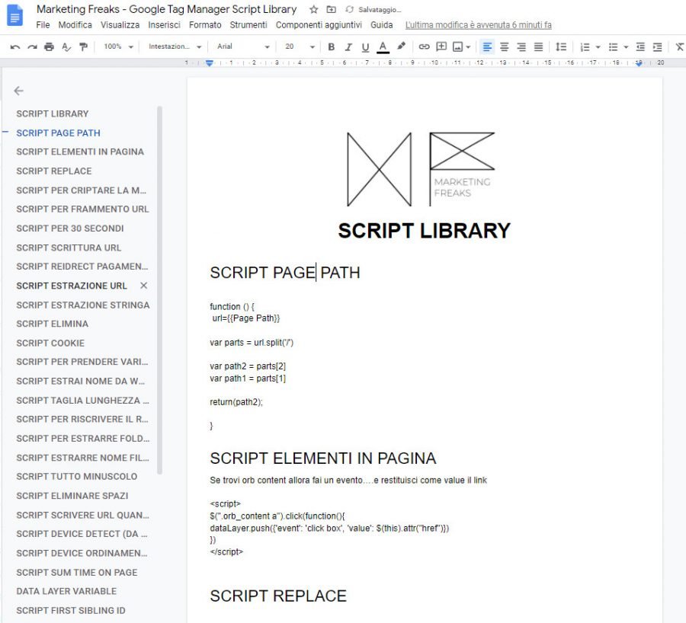This screenshot has width=686, height=623.
Task: Click the document title field
Action: [x=166, y=9]
